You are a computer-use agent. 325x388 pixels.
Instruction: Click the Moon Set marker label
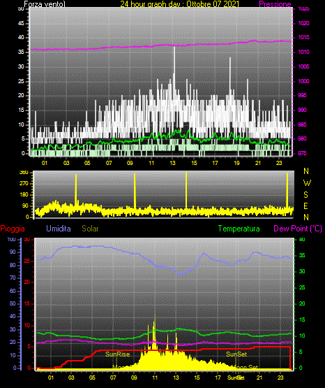[245, 367]
